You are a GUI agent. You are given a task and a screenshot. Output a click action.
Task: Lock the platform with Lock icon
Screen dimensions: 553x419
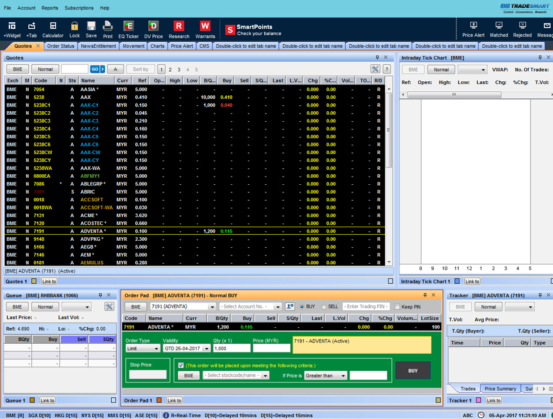[74, 29]
